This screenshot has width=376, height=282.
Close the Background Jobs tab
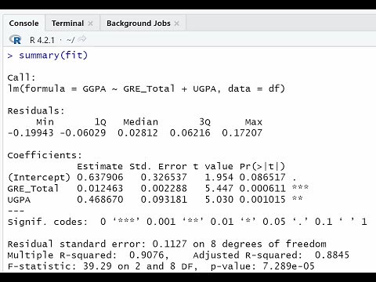pos(177,23)
